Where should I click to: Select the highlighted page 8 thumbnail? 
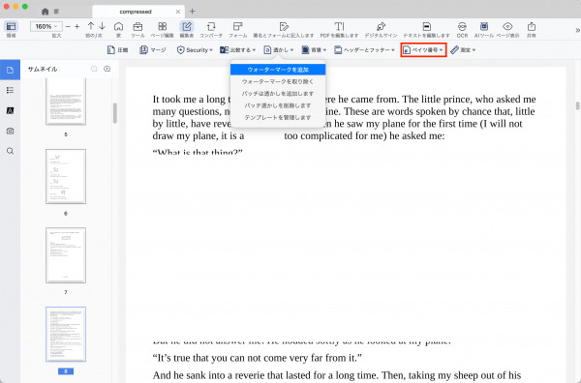pos(66,334)
